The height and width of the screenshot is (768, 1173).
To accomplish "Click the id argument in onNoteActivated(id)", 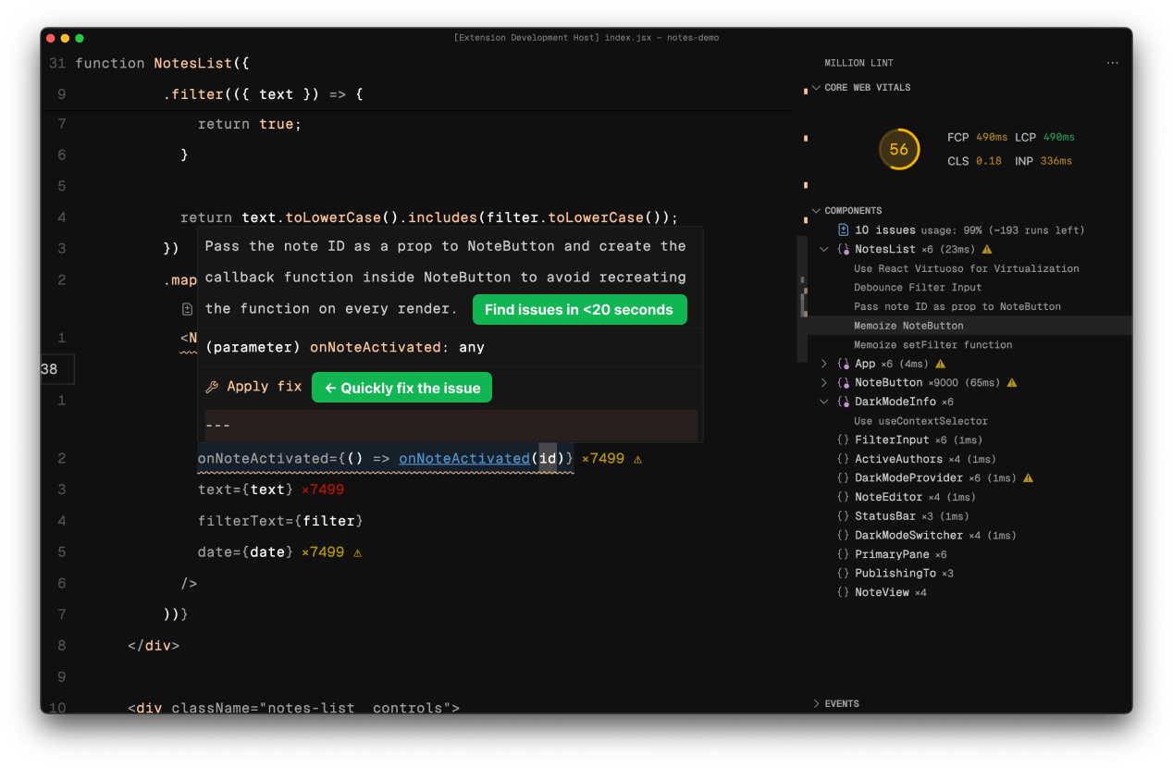I will (x=548, y=458).
